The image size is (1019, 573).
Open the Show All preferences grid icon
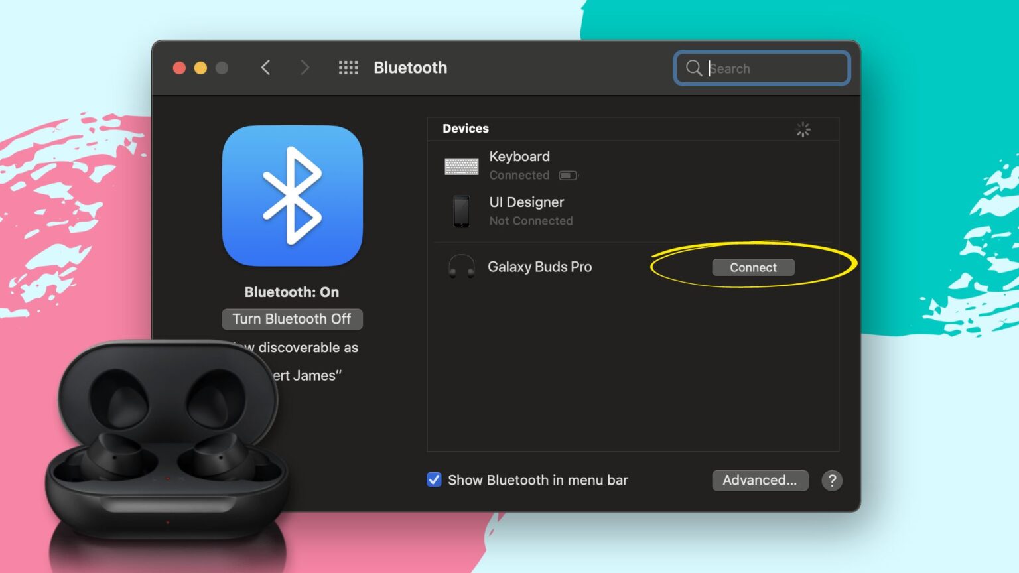click(348, 68)
